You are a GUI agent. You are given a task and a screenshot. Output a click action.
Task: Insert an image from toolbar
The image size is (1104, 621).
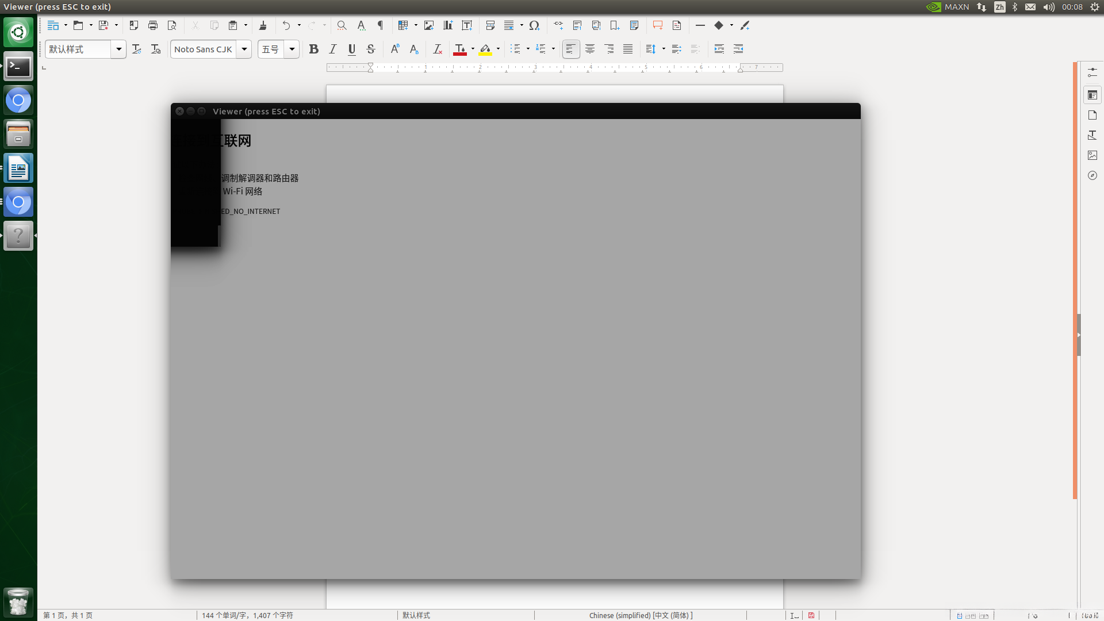(429, 25)
